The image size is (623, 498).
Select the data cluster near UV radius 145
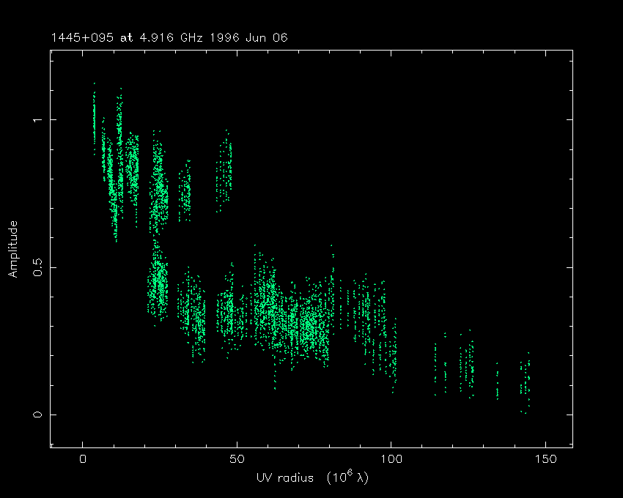[x=525, y=381]
